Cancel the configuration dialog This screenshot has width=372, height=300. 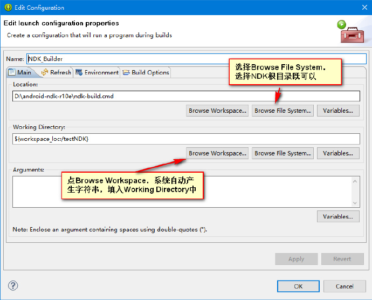click(345, 286)
